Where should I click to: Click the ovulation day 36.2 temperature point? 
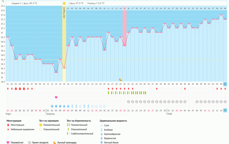(64, 68)
